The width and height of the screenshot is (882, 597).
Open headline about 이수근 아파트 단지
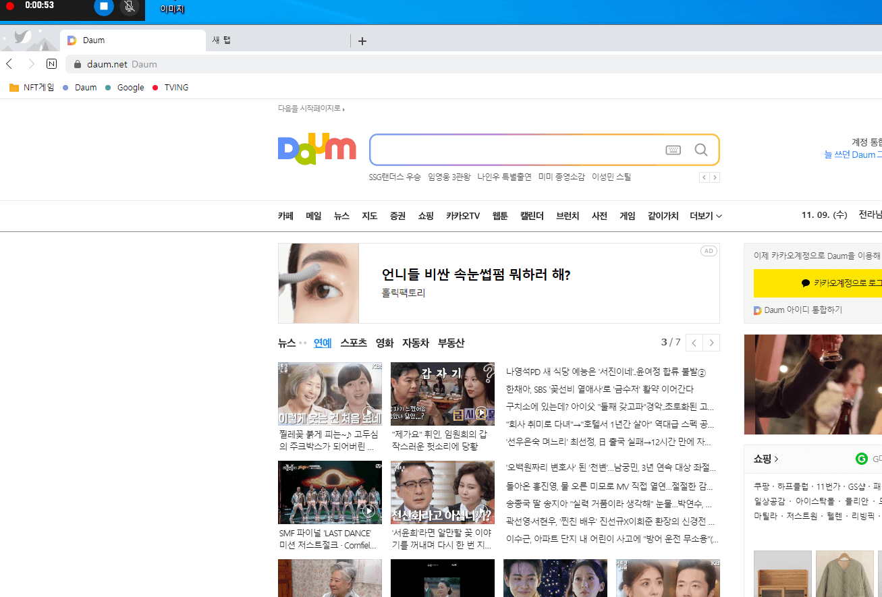612,539
